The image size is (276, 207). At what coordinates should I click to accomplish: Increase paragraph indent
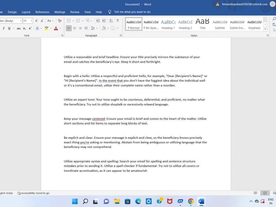tap(104, 21)
